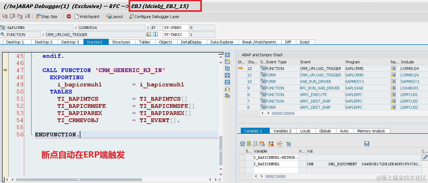
Task: Click the empty variable name input row
Action: coord(276,170)
